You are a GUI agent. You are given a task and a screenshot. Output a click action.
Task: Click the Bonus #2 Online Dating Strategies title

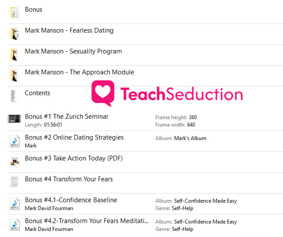74,137
